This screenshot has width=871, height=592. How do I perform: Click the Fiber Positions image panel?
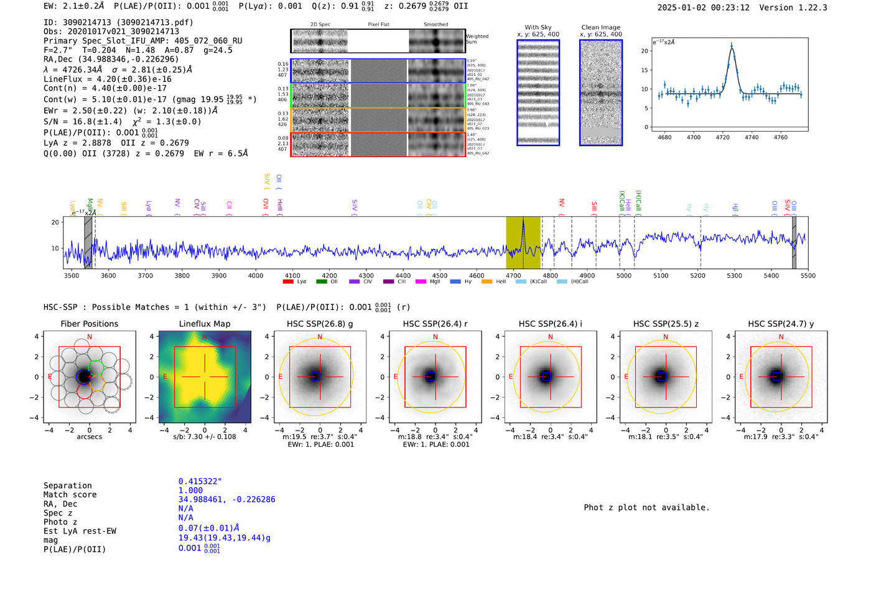pos(90,377)
